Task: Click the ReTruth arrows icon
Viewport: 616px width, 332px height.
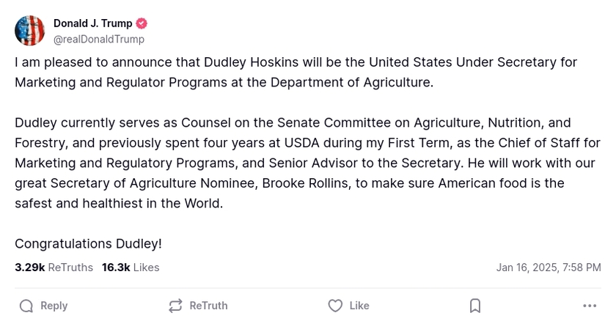Action: [x=175, y=306]
